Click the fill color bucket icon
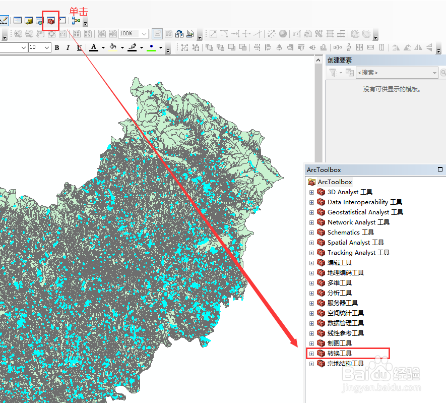The width and height of the screenshot is (446, 403). pyautogui.click(x=113, y=47)
